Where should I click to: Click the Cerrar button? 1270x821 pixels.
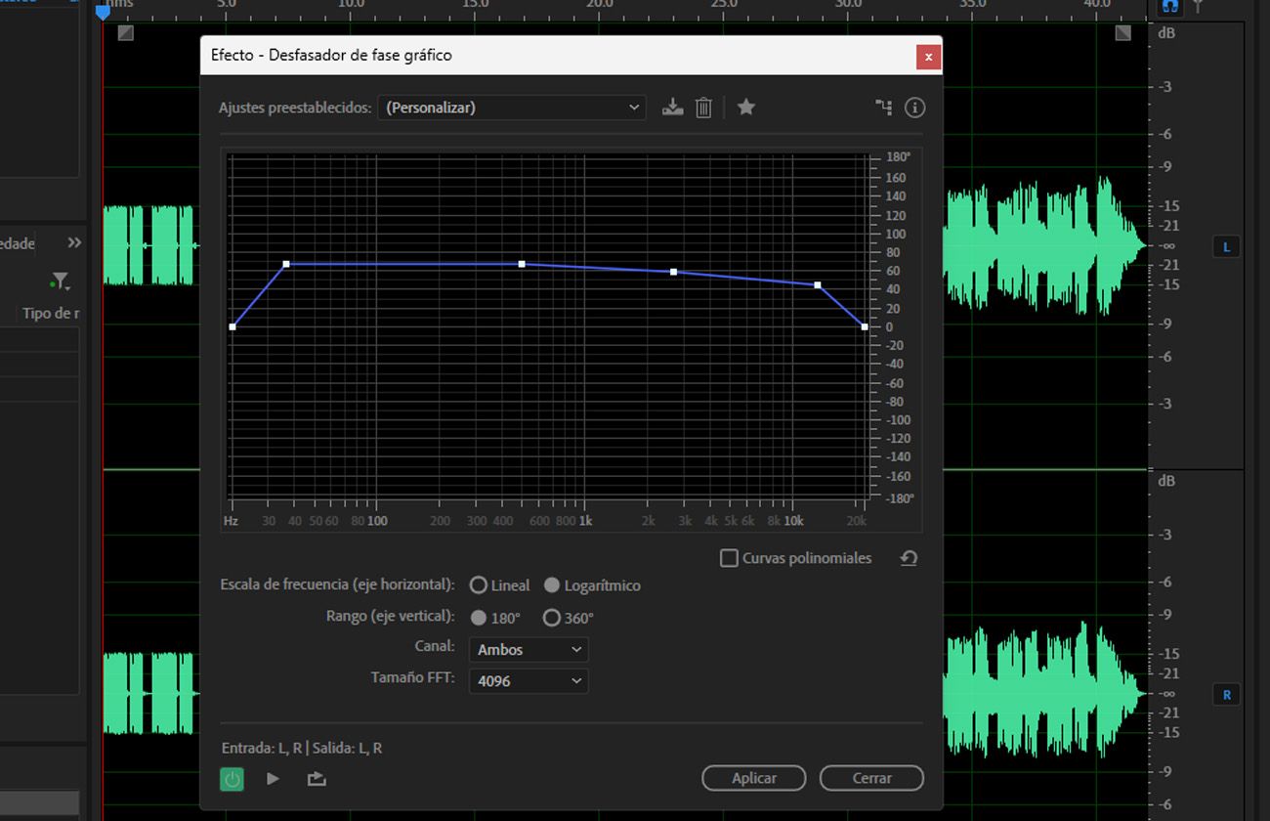[871, 778]
